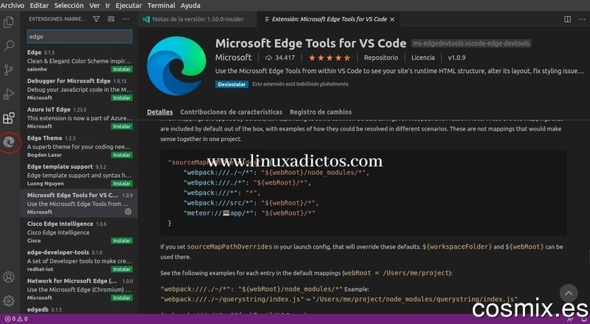Open the Extensions view icon
Image resolution: width=590 pixels, height=324 pixels.
(9, 118)
